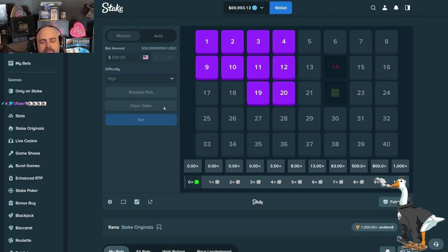Viewport: 448px width, 252px height.
Task: Deselect Keno tile number 1
Action: tap(207, 42)
